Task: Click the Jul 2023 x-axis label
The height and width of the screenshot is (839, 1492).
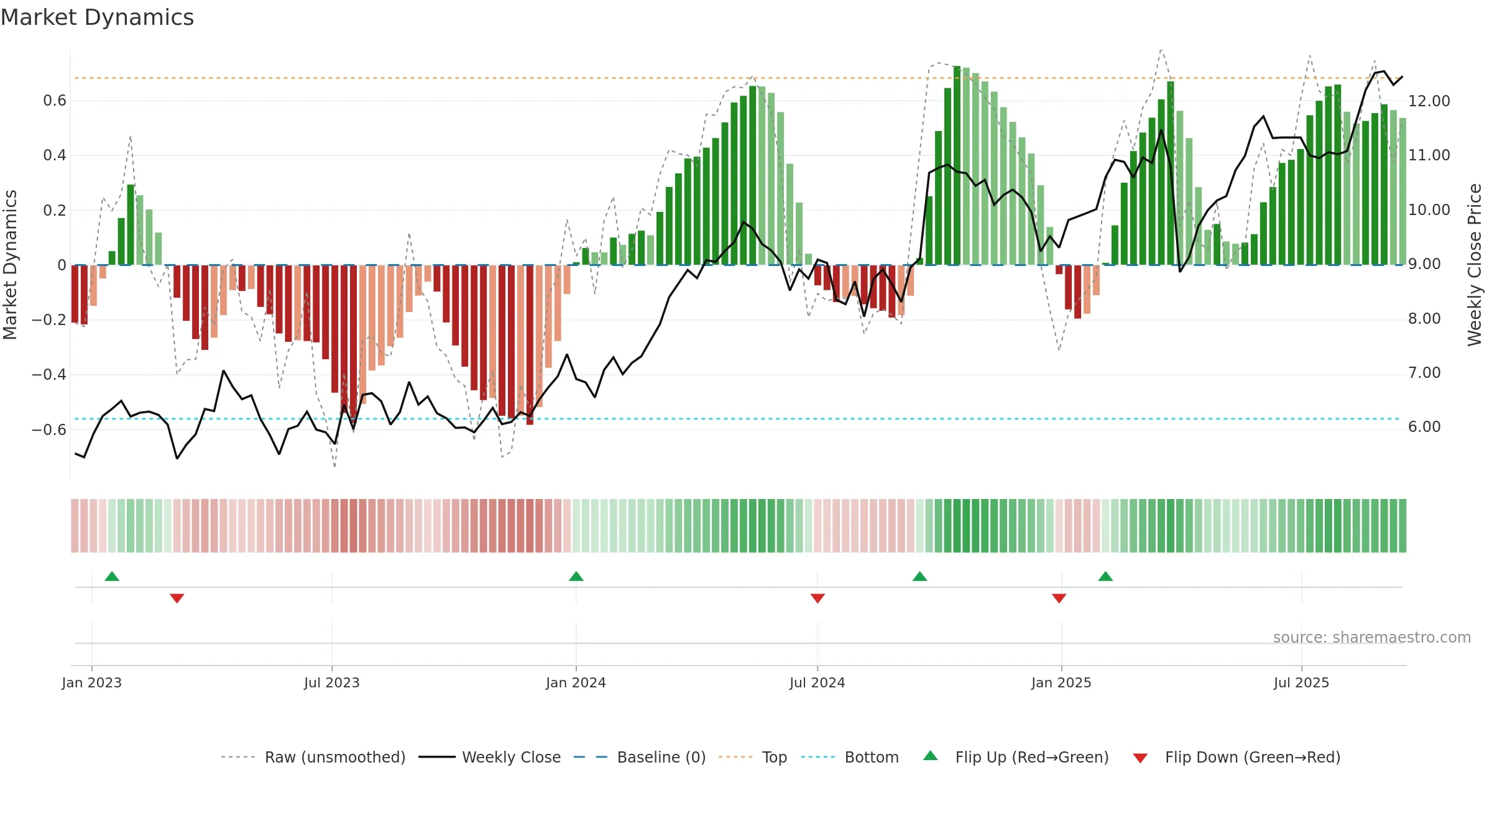Action: pos(332,683)
